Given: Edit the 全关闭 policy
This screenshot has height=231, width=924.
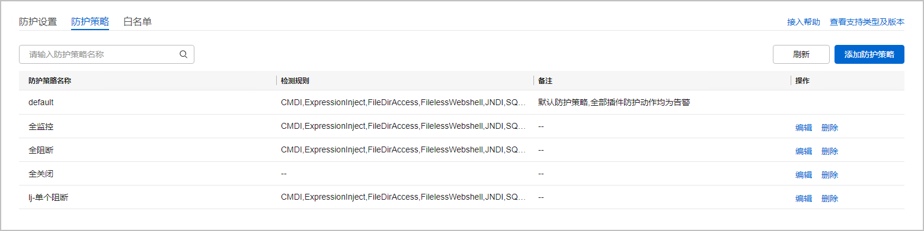Looking at the screenshot, I should [x=804, y=175].
